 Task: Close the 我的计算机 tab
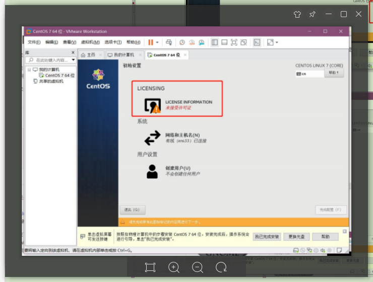140,55
